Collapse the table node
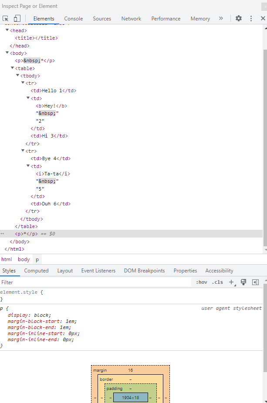The width and height of the screenshot is (267, 403). pos(12,68)
